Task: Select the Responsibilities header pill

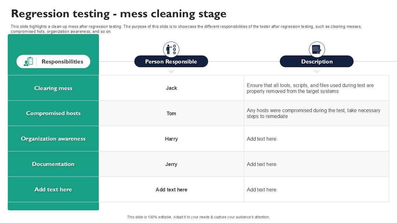Action: (53, 61)
